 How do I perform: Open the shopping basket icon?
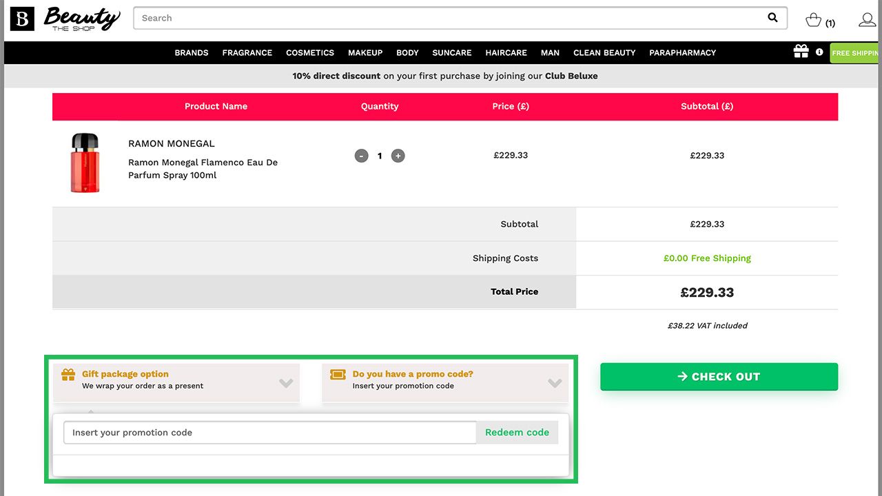click(814, 20)
